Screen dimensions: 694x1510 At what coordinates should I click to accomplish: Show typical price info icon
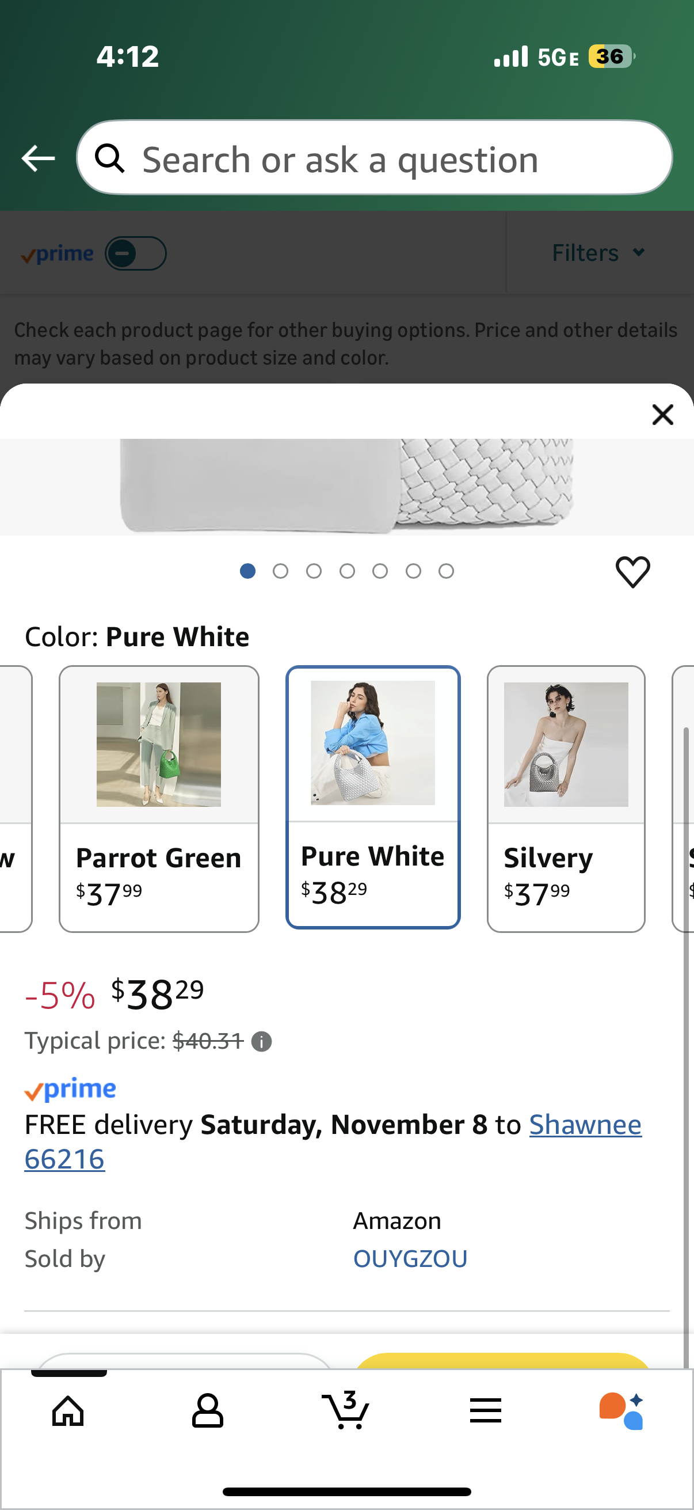[261, 1042]
